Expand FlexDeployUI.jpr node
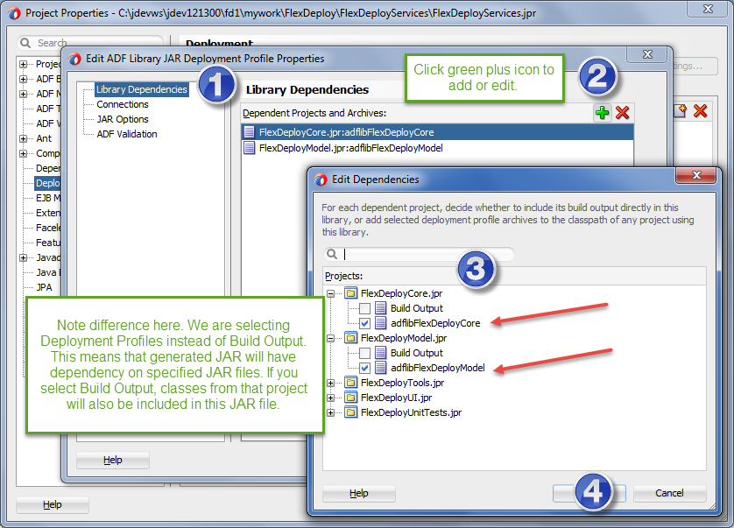Viewport: 734px width, 528px height. click(x=331, y=398)
